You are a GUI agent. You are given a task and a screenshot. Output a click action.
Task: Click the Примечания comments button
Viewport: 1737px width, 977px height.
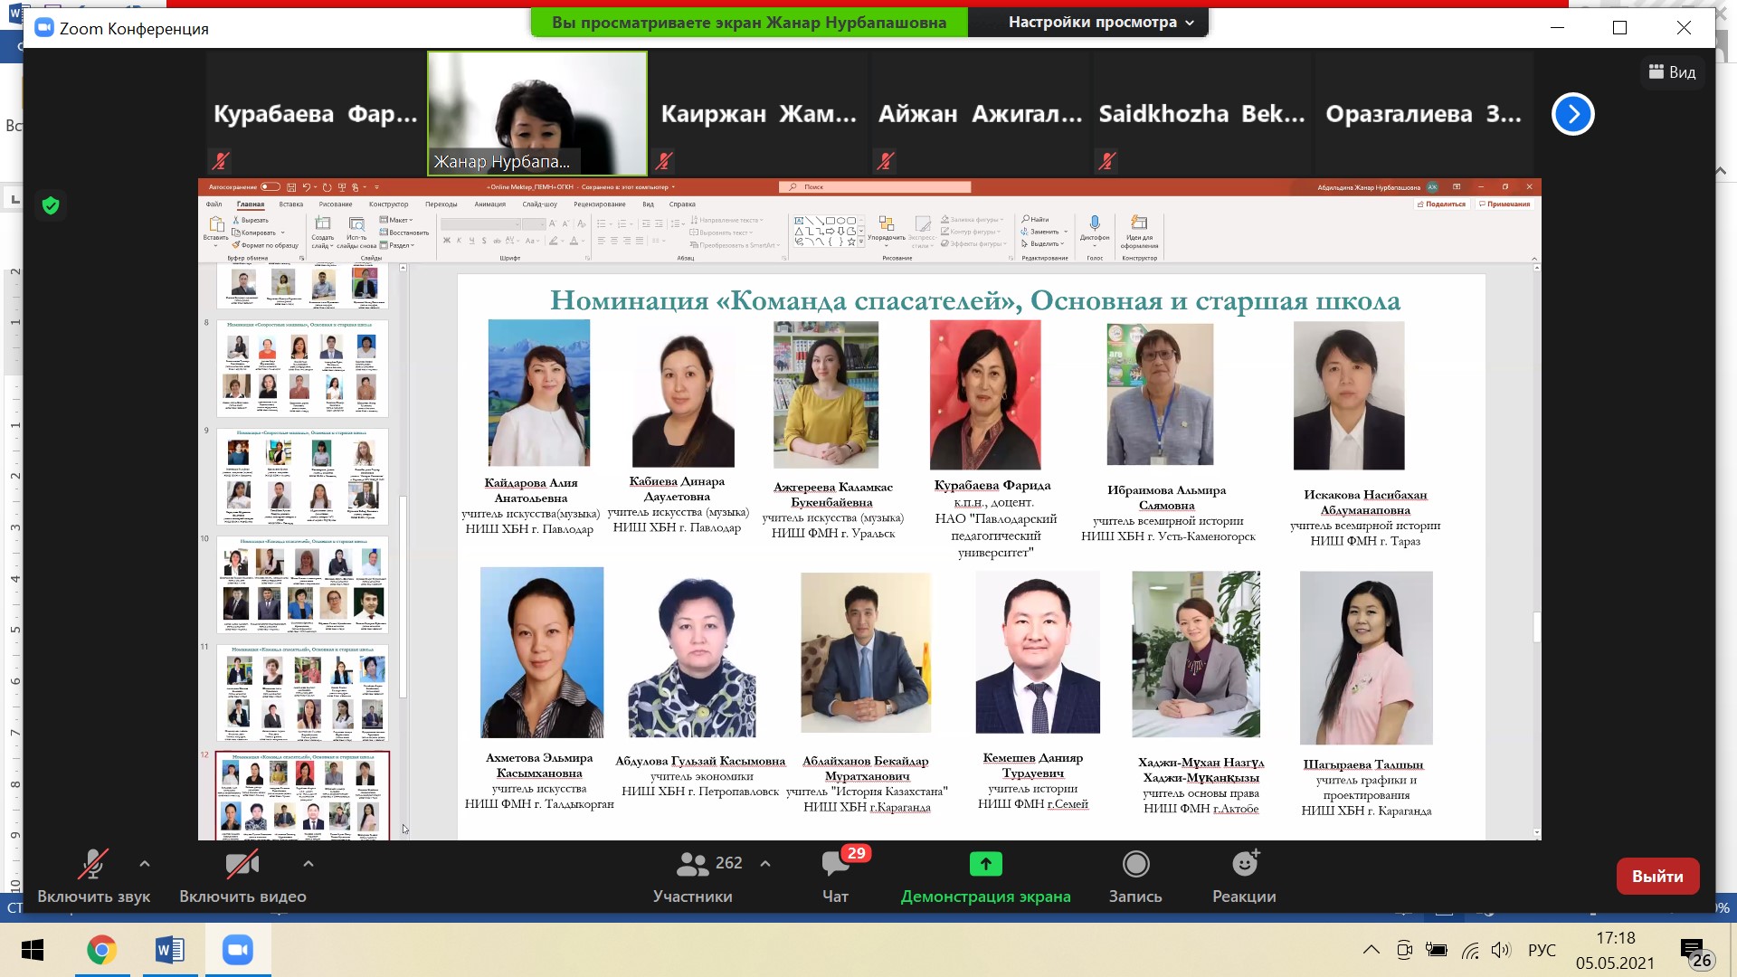click(x=1504, y=204)
